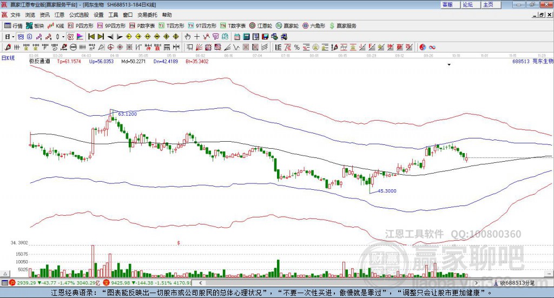554x298 pixels.
Task: Select the hand pan tool
Action: pos(188,37)
